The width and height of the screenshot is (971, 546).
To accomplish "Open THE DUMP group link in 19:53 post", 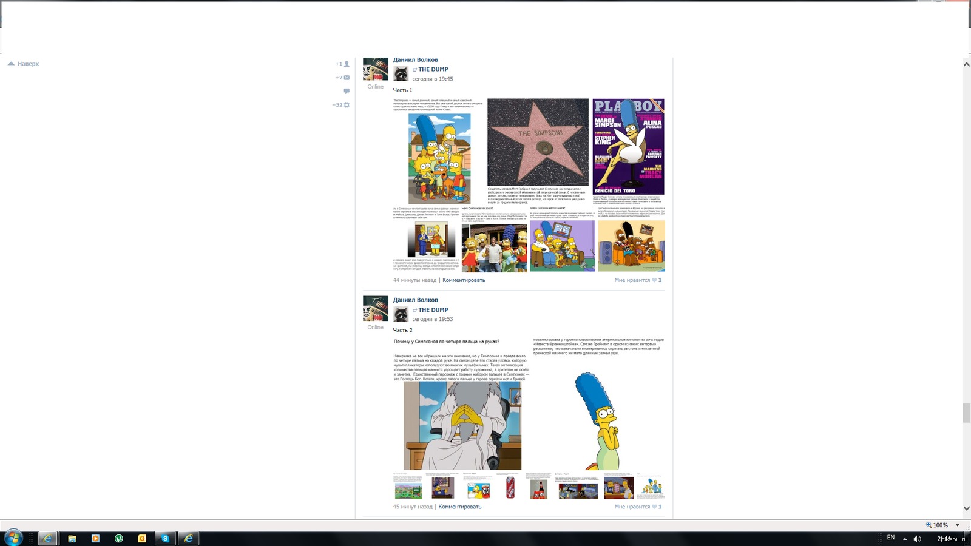I will (x=433, y=310).
